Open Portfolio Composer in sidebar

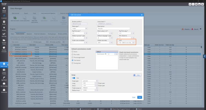tap(4, 49)
